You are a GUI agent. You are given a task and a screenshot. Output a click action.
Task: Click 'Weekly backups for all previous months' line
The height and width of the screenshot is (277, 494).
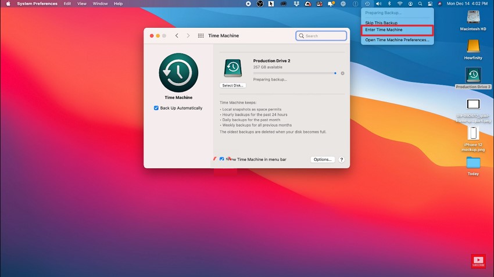click(257, 125)
